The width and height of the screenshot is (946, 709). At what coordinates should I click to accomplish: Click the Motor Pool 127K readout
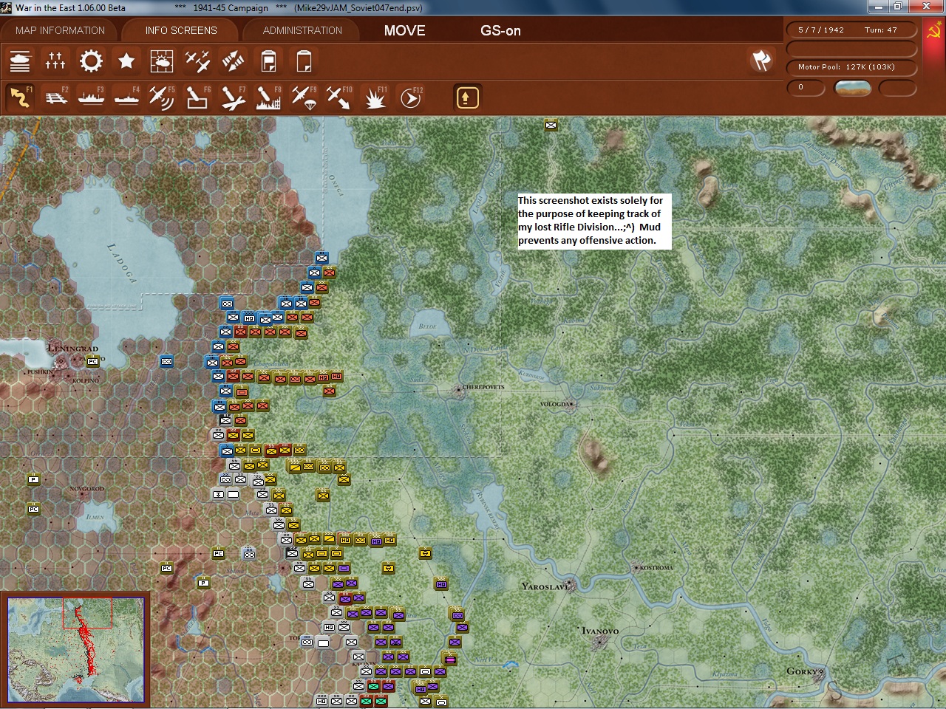[851, 66]
